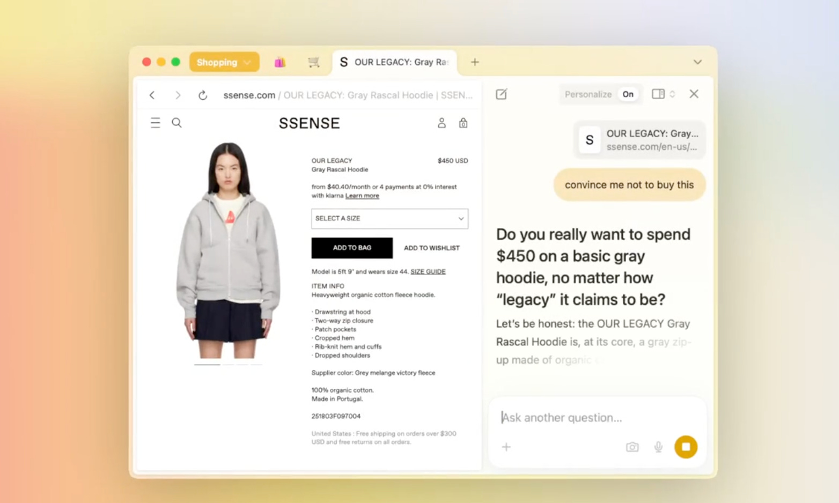Click the hoodie model product image
This screenshot has height=503, width=839.
coord(228,250)
